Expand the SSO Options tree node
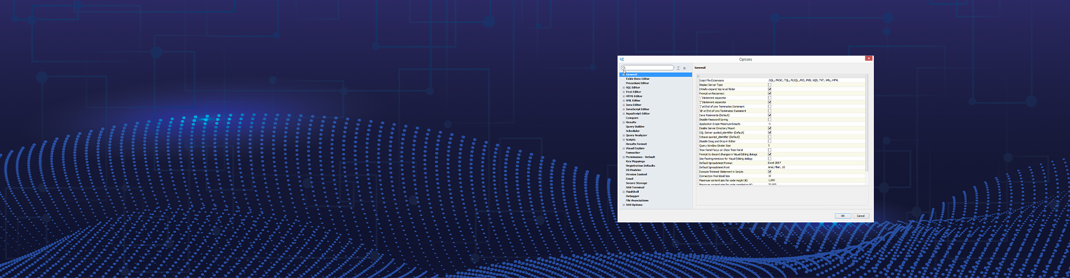Screen dimensions: 1070x278 click(624, 205)
